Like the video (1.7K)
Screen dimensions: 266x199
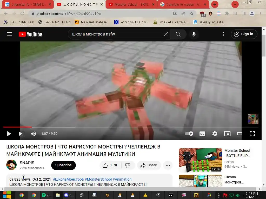click(x=110, y=165)
